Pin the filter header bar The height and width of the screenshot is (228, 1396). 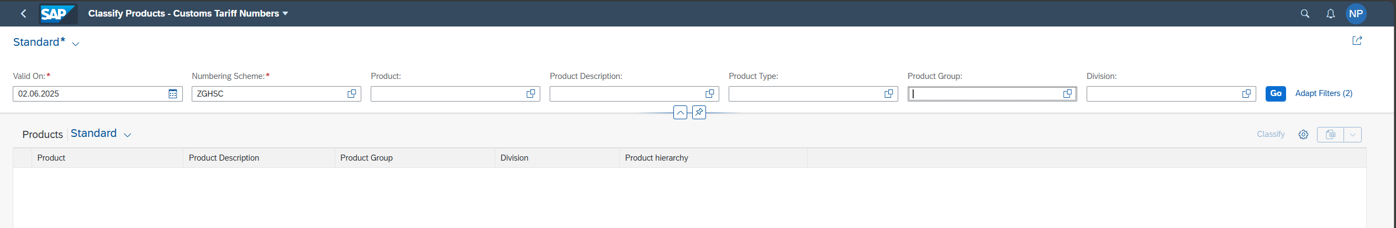point(699,113)
